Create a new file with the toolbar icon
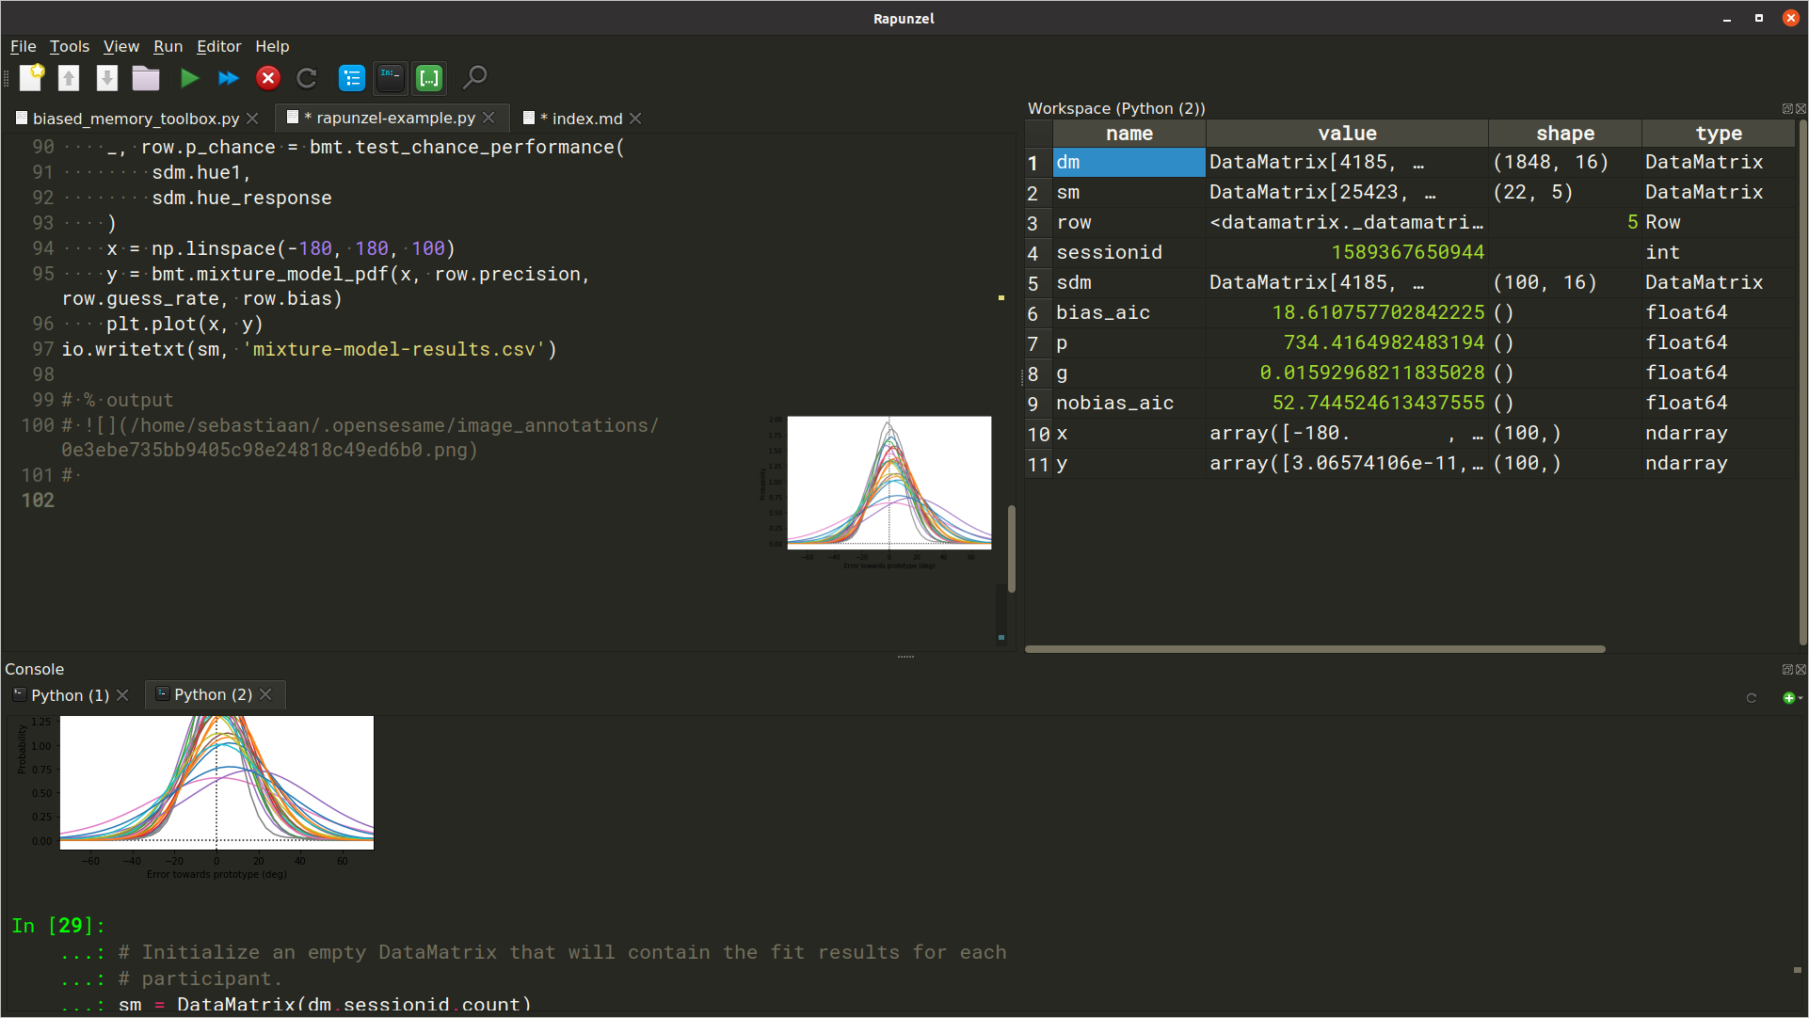1809x1018 pixels. tap(31, 78)
